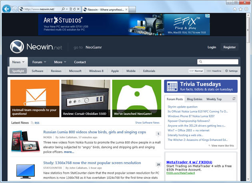Open the address bar dropdown arrow
252x183 pixels.
67,9
